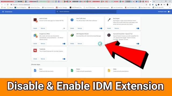The height and width of the screenshot is (96, 172).
Task: Click the Docs Chrome app icon
Action: point(35,70)
